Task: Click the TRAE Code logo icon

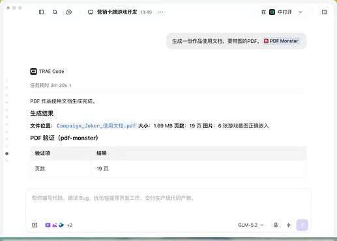Action: coord(33,71)
